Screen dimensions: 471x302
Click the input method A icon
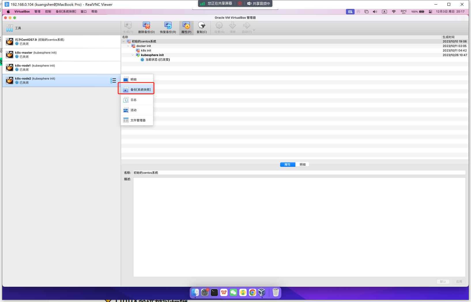pos(384,12)
